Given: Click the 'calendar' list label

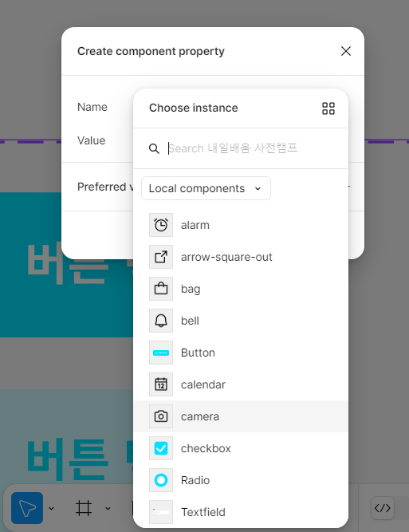Looking at the screenshot, I should (x=203, y=384).
